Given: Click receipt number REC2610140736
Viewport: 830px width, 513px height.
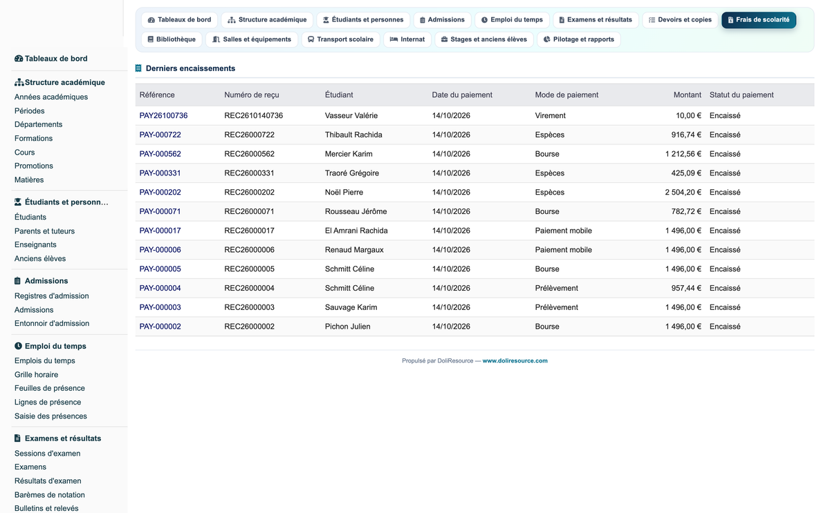Looking at the screenshot, I should click(254, 115).
